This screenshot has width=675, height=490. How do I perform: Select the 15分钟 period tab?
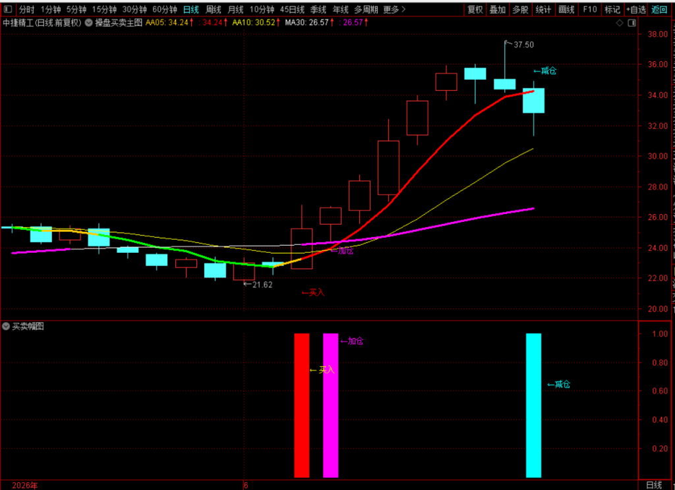[x=104, y=9]
